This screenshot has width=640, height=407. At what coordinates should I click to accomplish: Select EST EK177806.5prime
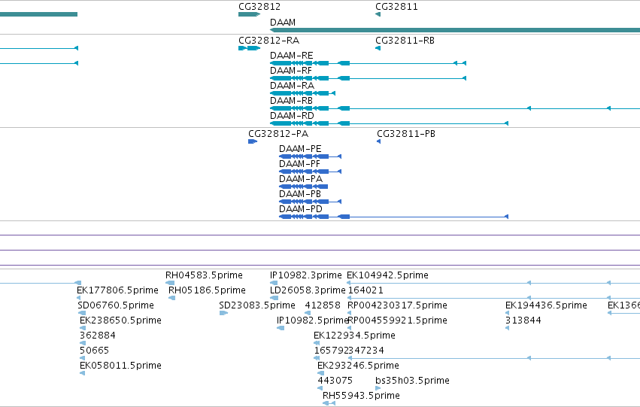point(117,290)
